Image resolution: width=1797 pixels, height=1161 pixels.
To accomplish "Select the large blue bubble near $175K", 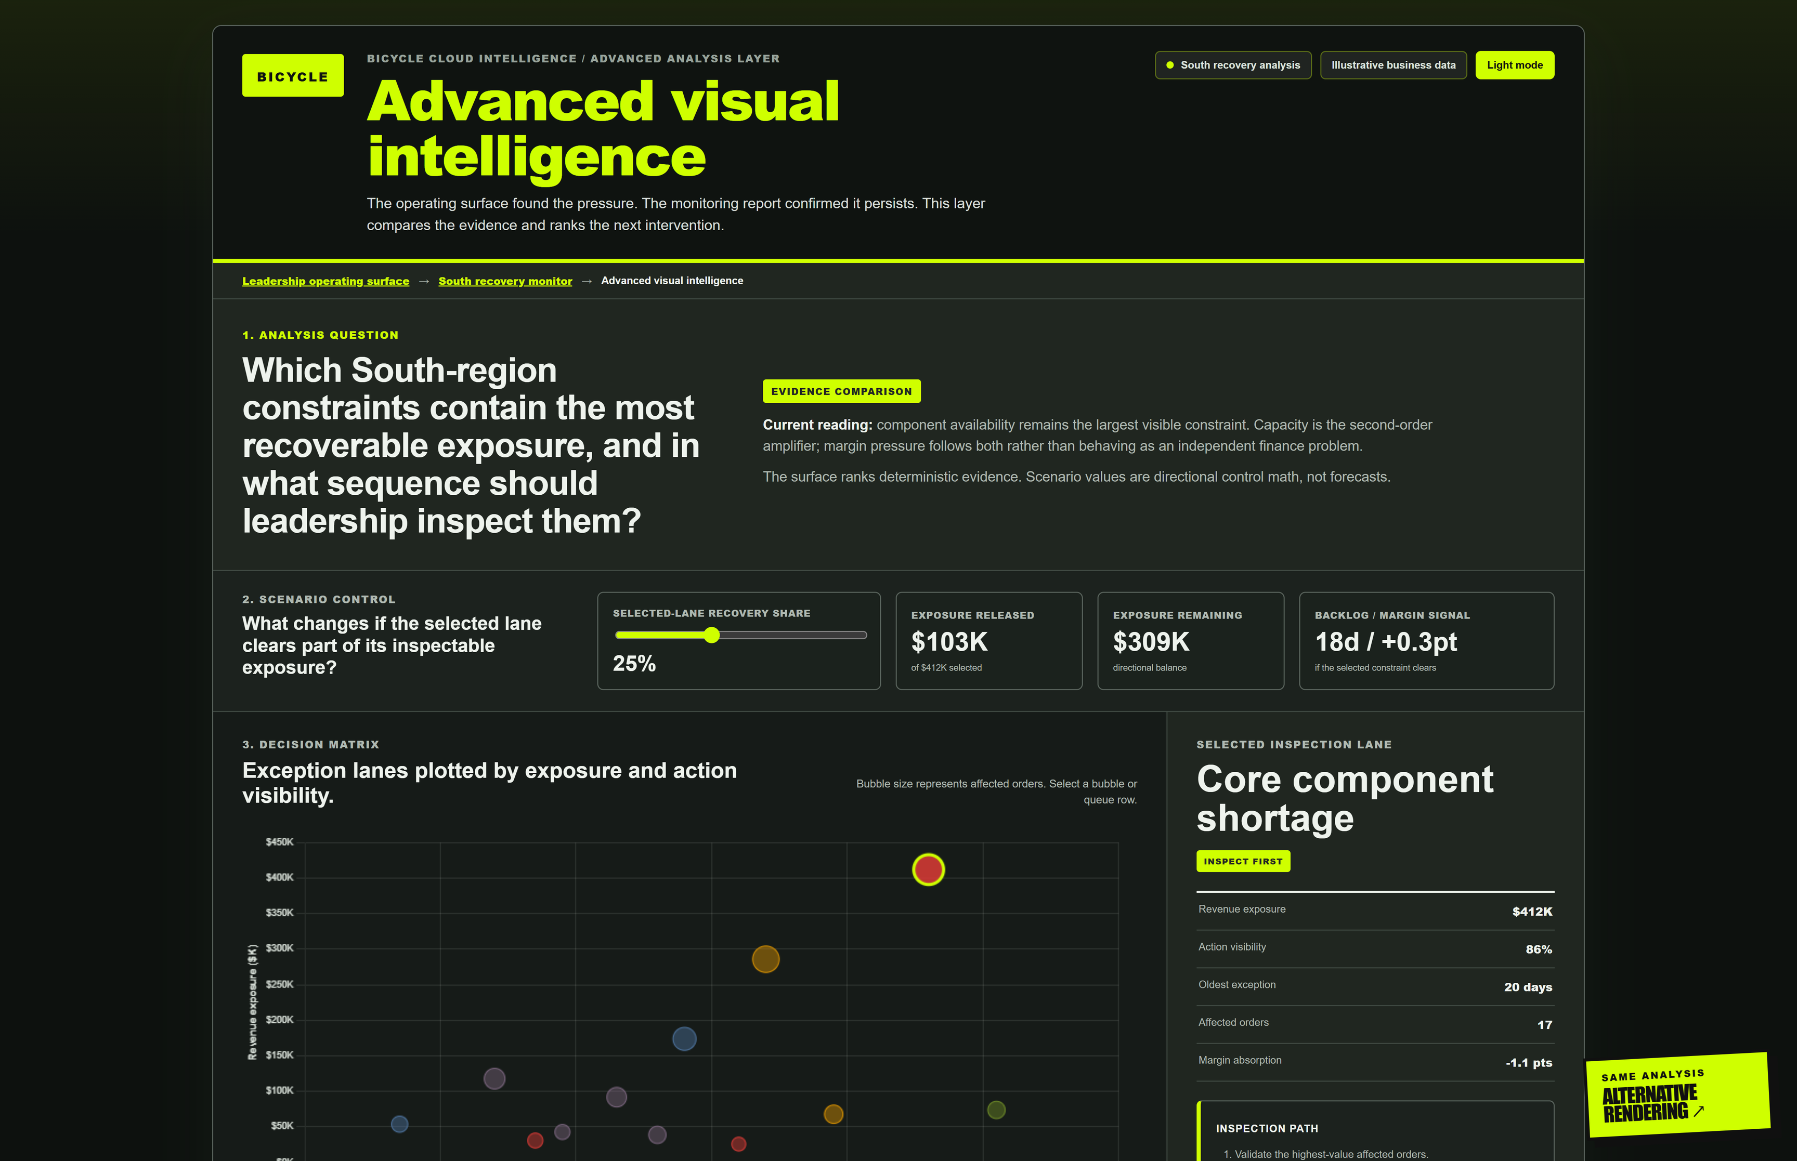I will tap(684, 1039).
